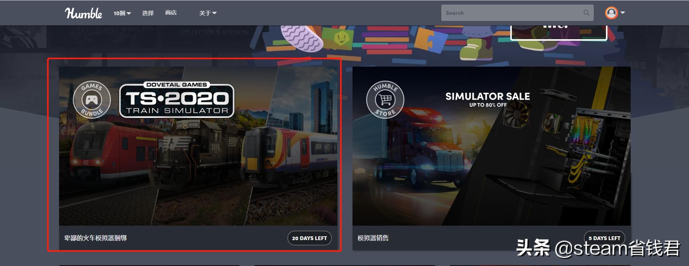Click the SIMULATOR SALE heading text
689x266 pixels.
pos(488,97)
